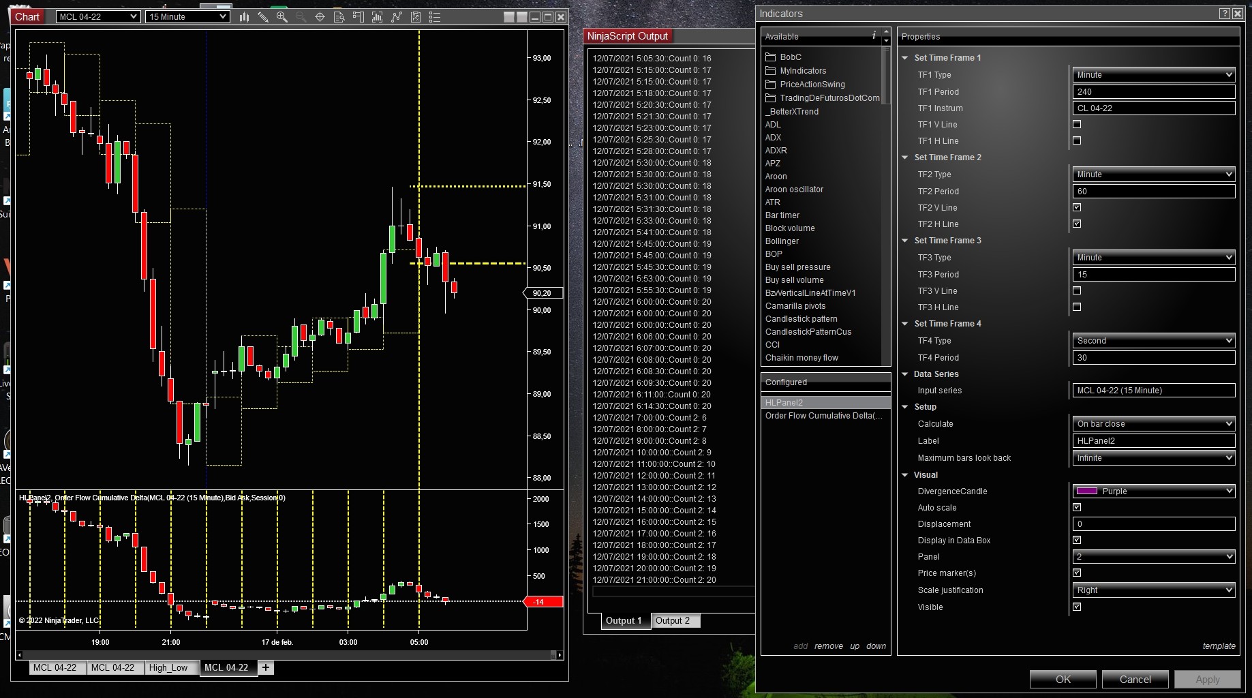Show the data box icon
Image resolution: width=1252 pixels, height=698 pixels.
coord(339,17)
